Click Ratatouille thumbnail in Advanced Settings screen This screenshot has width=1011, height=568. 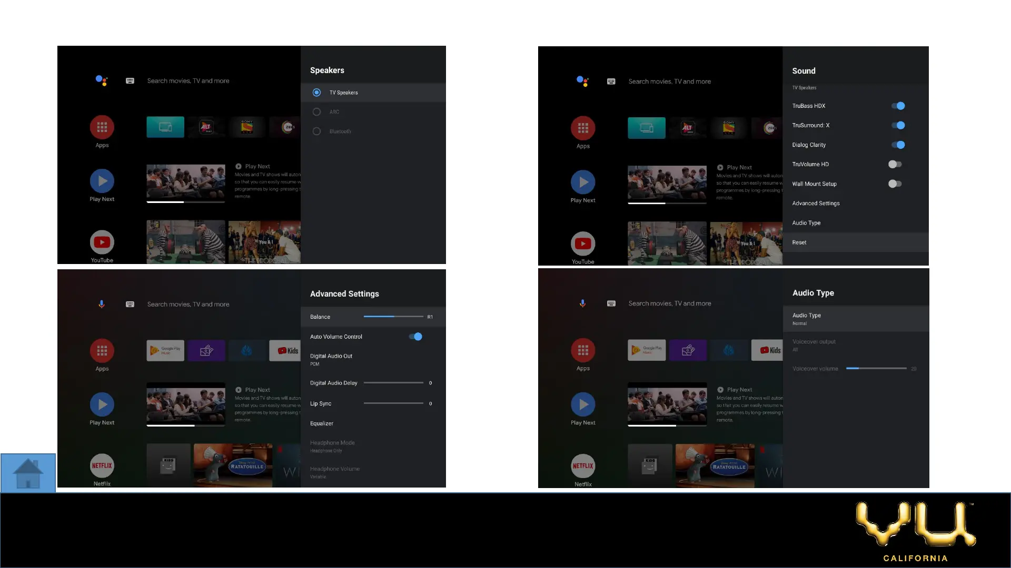[x=233, y=465]
